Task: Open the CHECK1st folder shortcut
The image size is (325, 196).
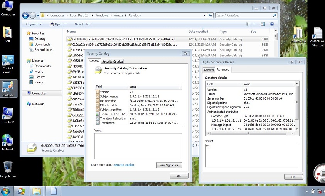Action: 299,35
